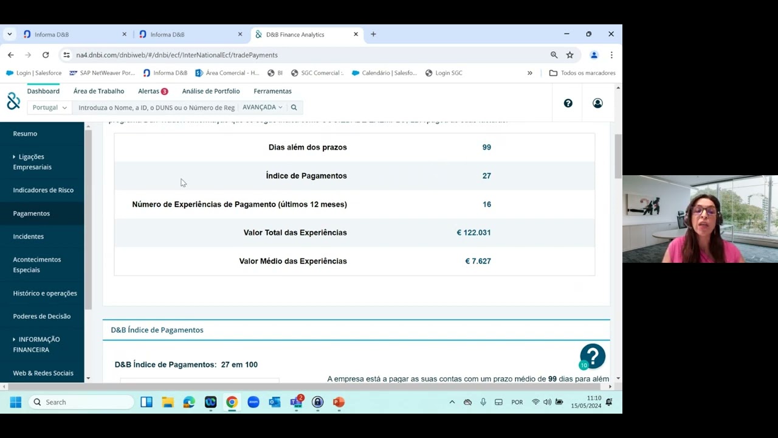This screenshot has height=438, width=778.
Task: Open Windows Start menu
Action: [16, 402]
